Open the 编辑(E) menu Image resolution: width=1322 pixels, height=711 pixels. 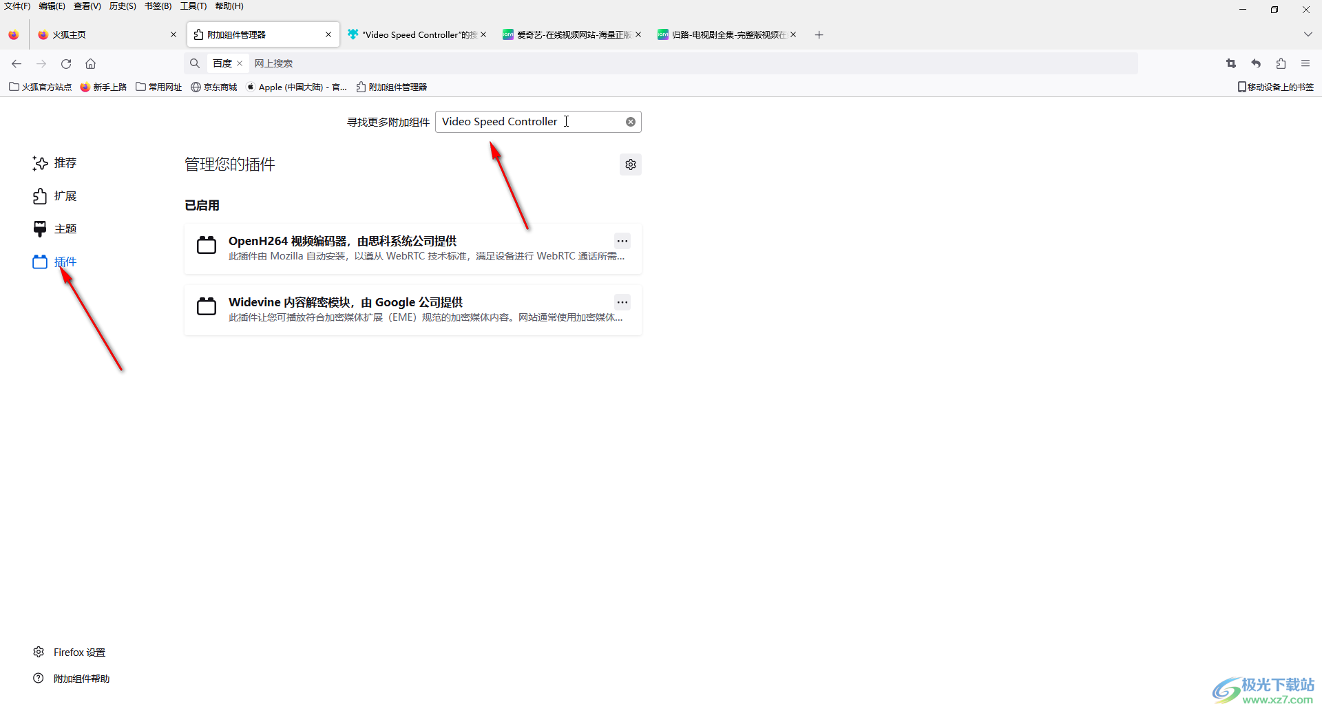[52, 6]
